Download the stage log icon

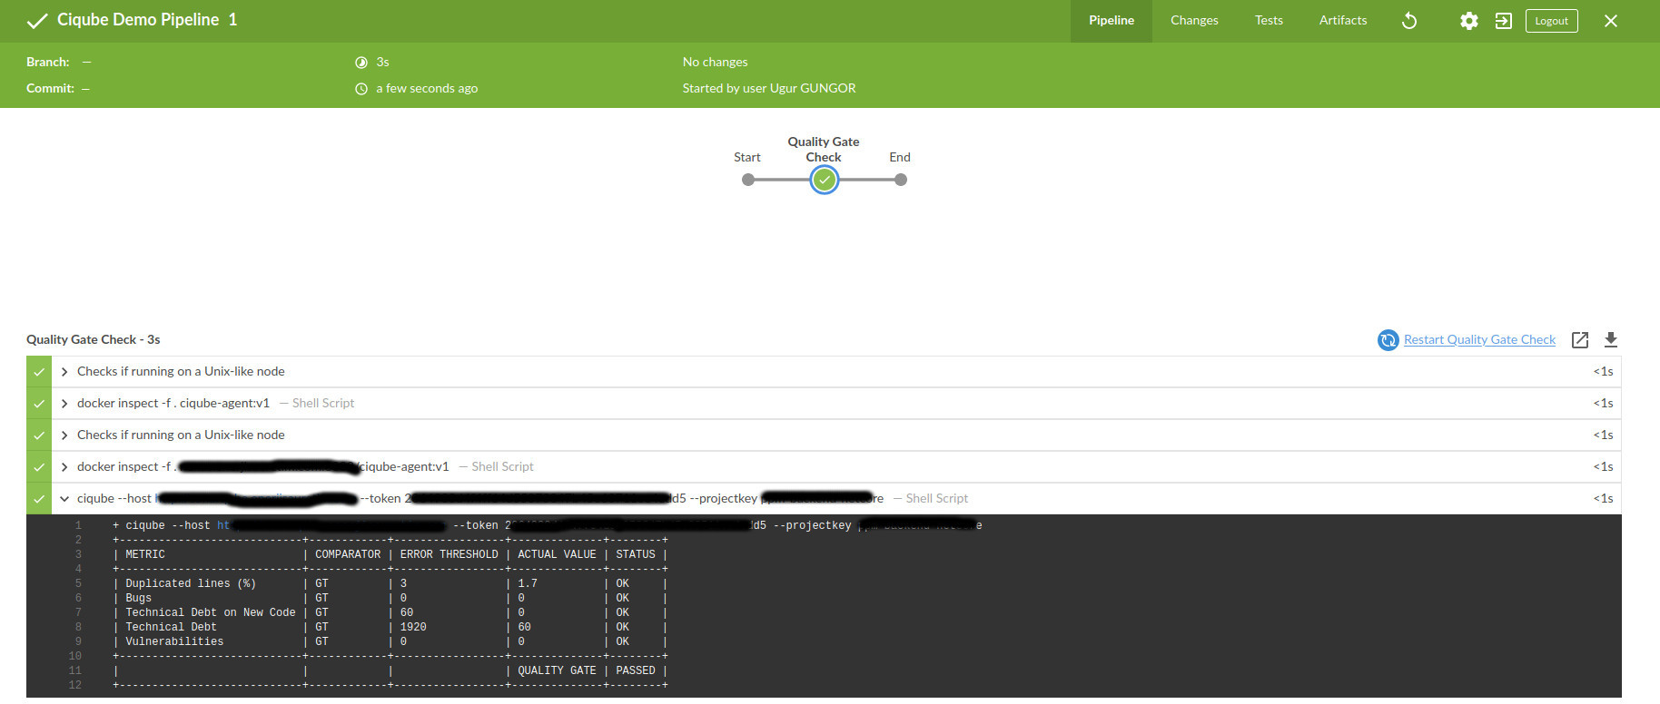coord(1611,340)
